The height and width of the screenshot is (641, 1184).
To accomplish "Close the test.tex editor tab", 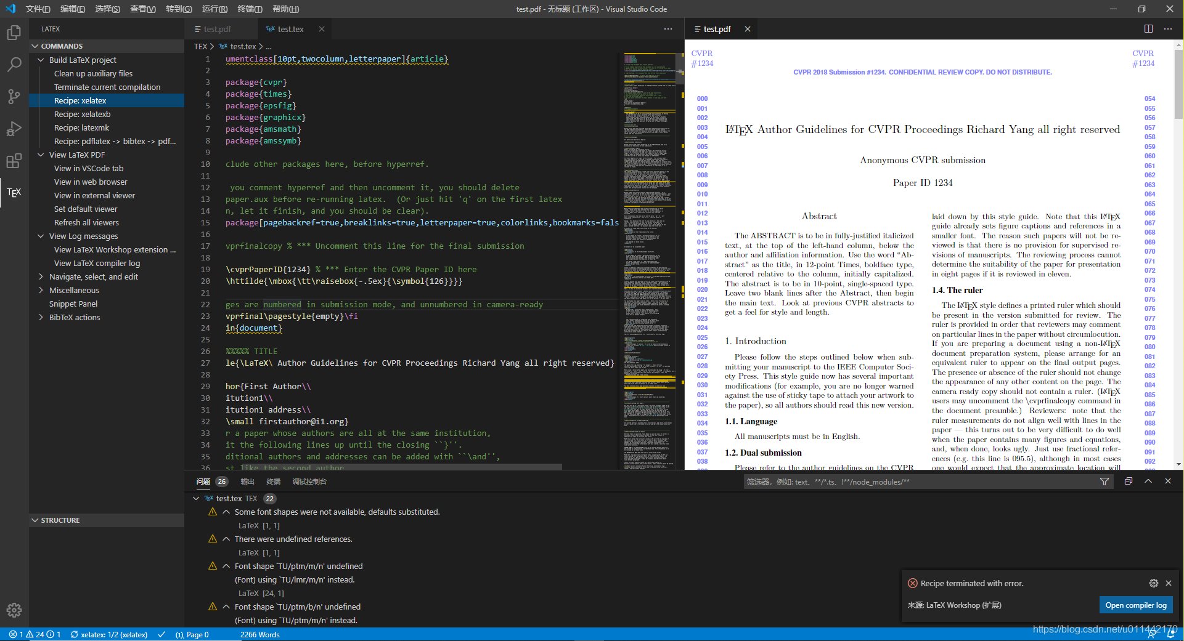I will click(x=322, y=29).
